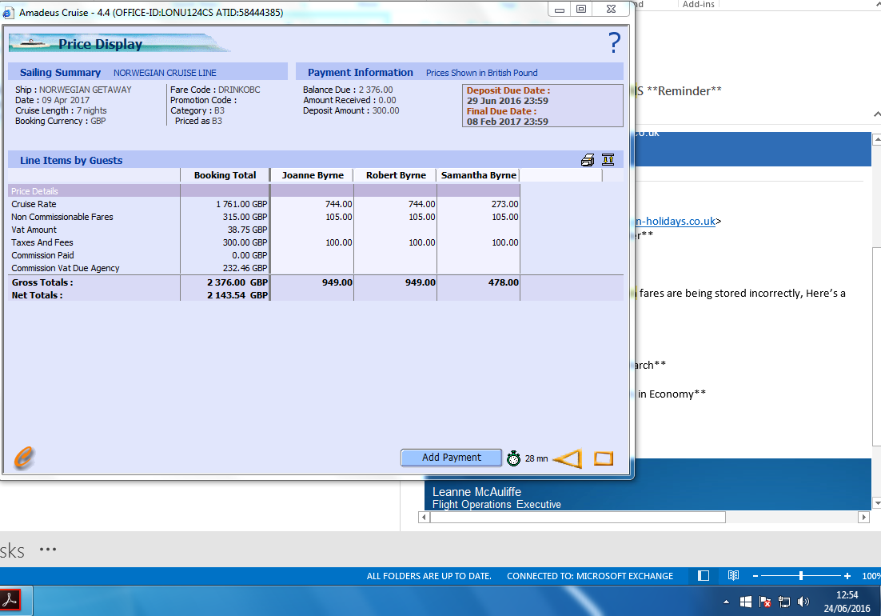Click the orange back arrow icon
This screenshot has height=616, width=881.
point(568,458)
